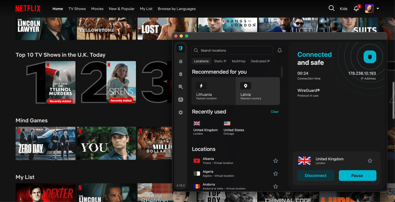Click WireGuard protocol text
The image size is (395, 202).
pyautogui.click(x=309, y=90)
